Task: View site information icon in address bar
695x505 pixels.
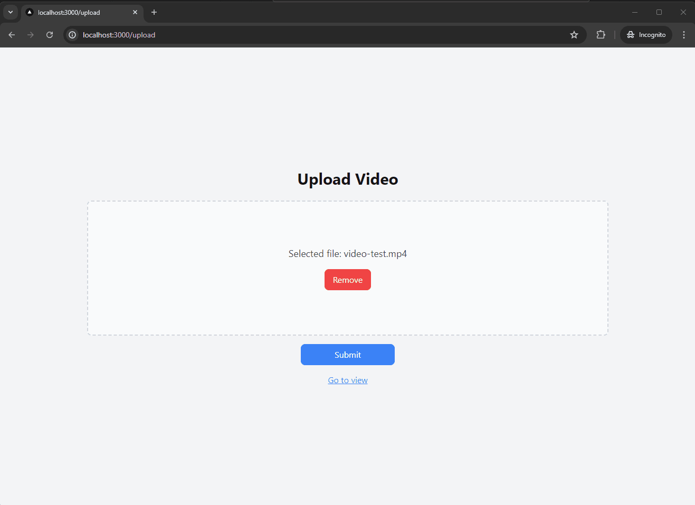Action: coord(72,35)
